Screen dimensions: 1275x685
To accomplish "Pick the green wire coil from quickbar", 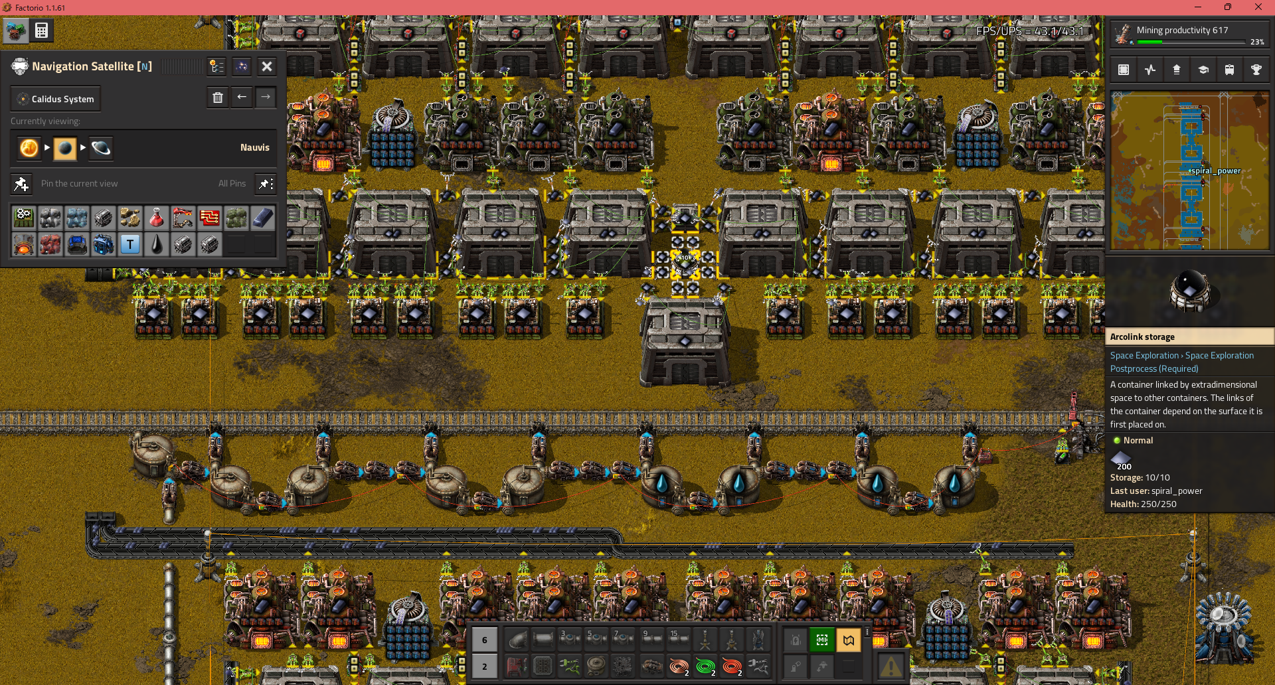I will 705,666.
